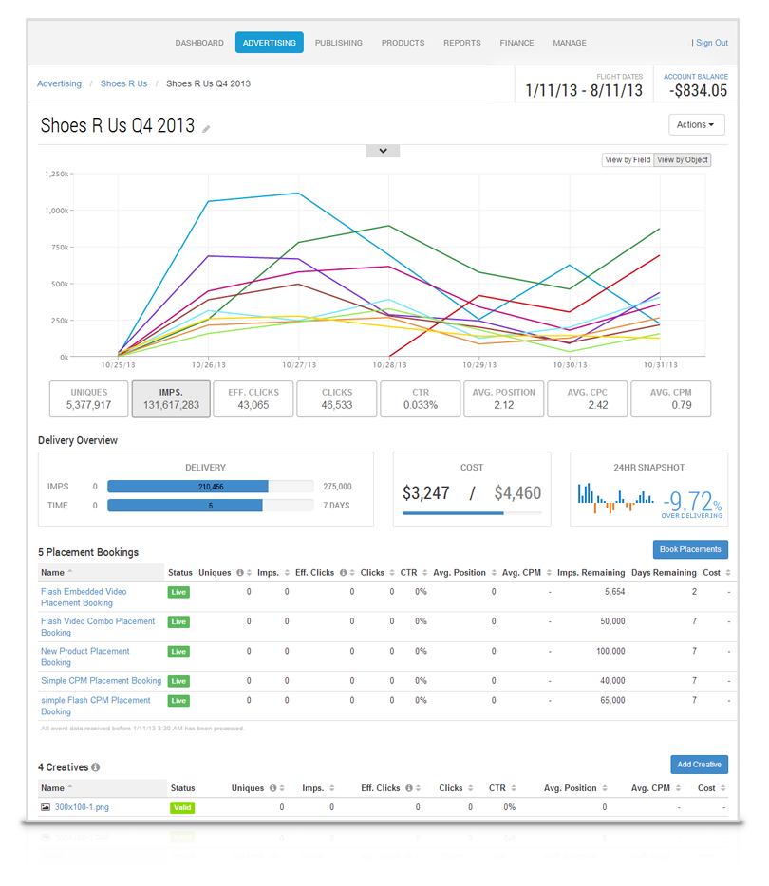This screenshot has width=769, height=886.
Task: Go to the Publishing tab
Action: [x=339, y=43]
